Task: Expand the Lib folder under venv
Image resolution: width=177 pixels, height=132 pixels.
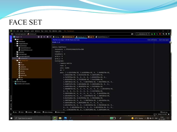Action: coord(17,63)
